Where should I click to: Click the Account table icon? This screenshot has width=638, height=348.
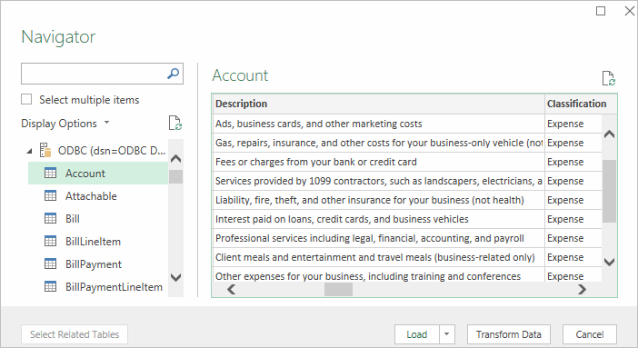(x=51, y=174)
